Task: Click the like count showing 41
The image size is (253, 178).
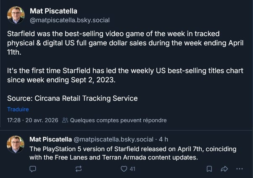Action: [x=132, y=169]
